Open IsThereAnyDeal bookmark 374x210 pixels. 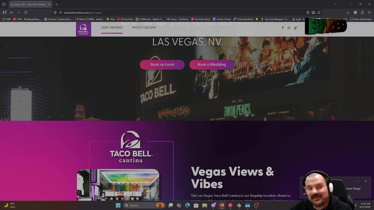pyautogui.click(x=243, y=19)
